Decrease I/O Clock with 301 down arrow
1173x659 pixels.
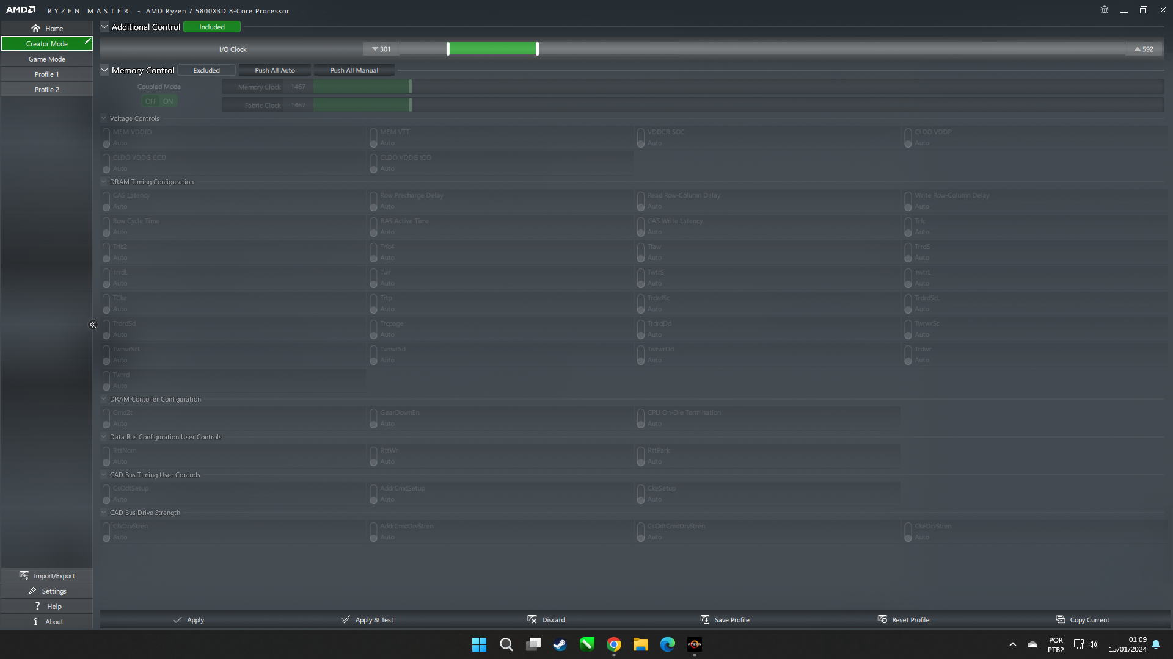pyautogui.click(x=381, y=49)
